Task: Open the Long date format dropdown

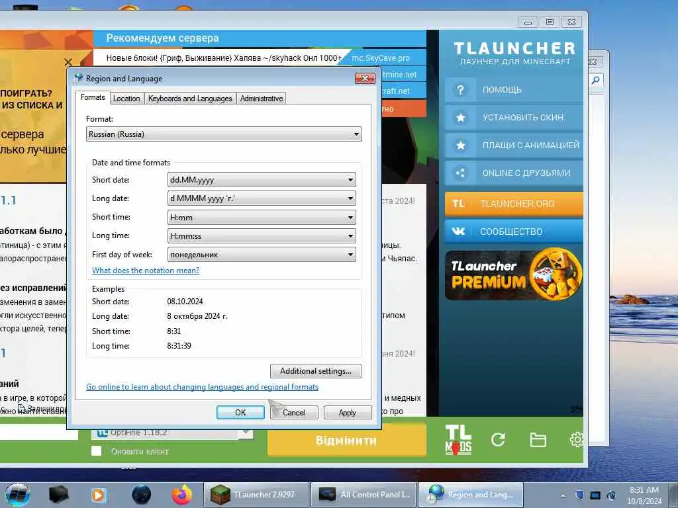Action: coord(262,198)
